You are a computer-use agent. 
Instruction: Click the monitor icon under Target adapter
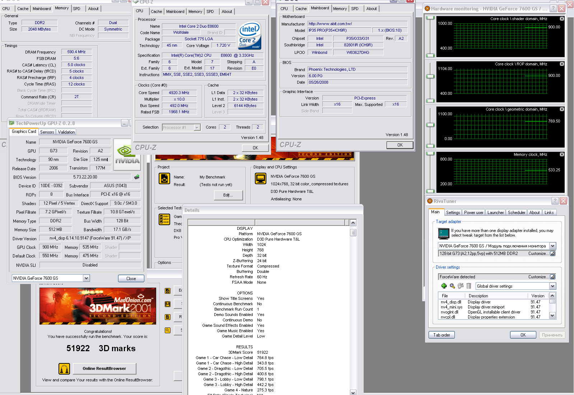[x=444, y=233]
